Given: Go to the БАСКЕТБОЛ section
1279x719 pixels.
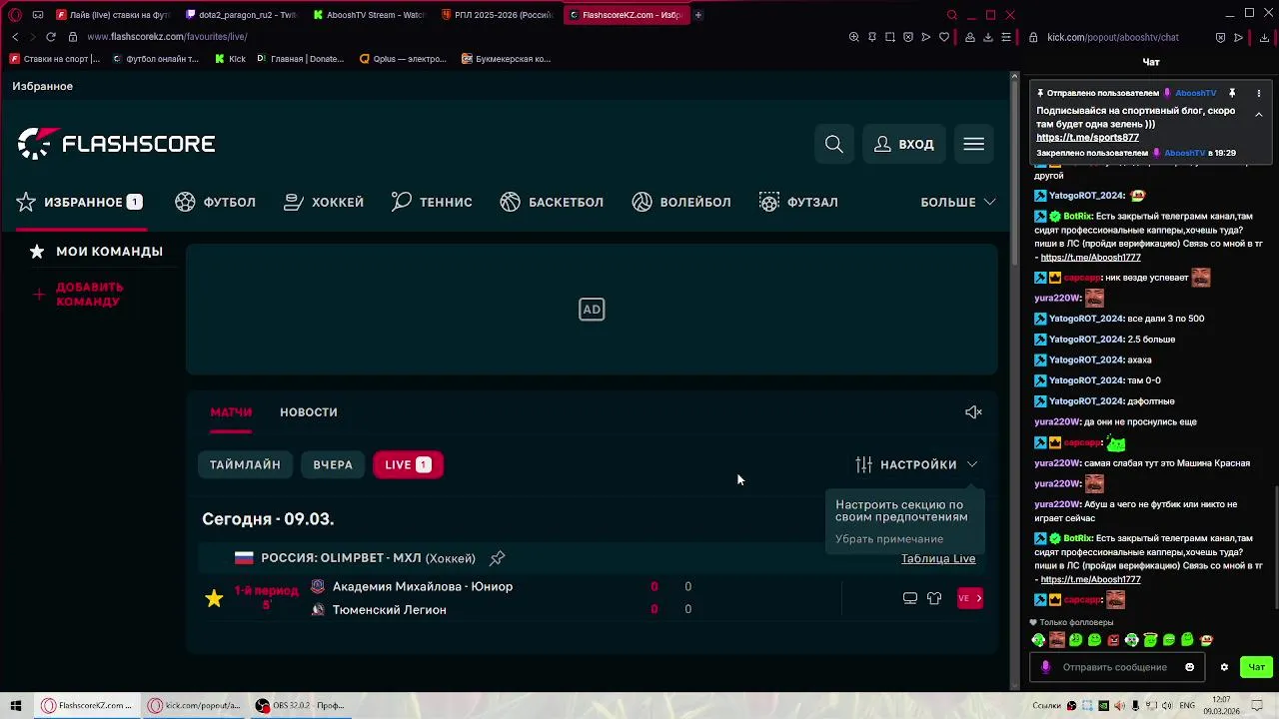Looking at the screenshot, I should coord(552,202).
